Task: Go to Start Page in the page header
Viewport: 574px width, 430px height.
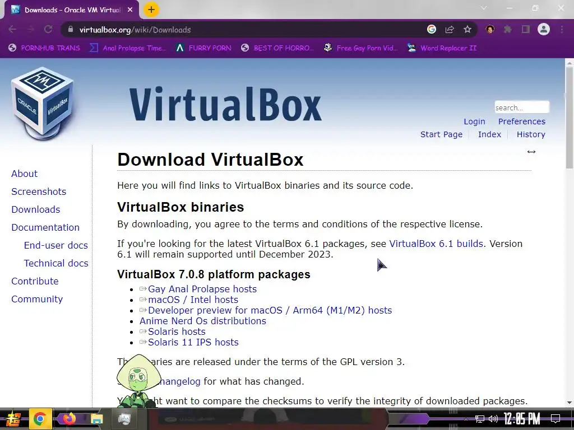Action: (x=441, y=134)
